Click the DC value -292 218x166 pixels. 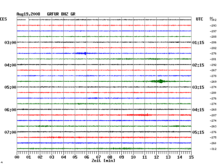(213, 65)
